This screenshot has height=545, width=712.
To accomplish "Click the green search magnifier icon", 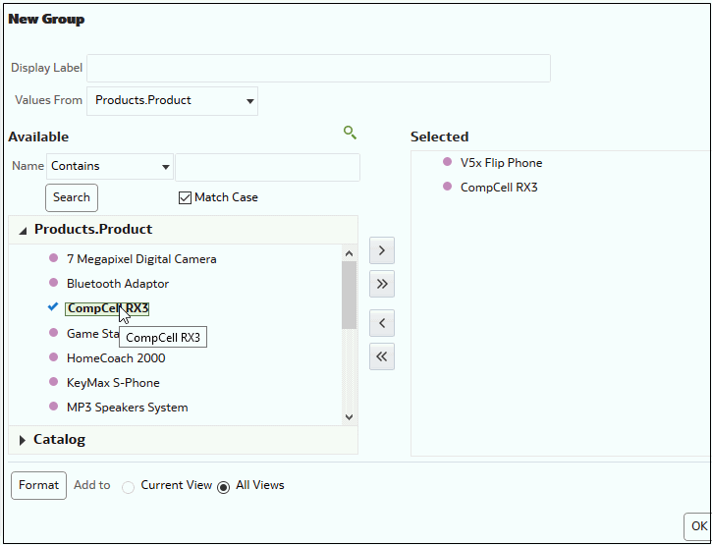I will pyautogui.click(x=350, y=133).
